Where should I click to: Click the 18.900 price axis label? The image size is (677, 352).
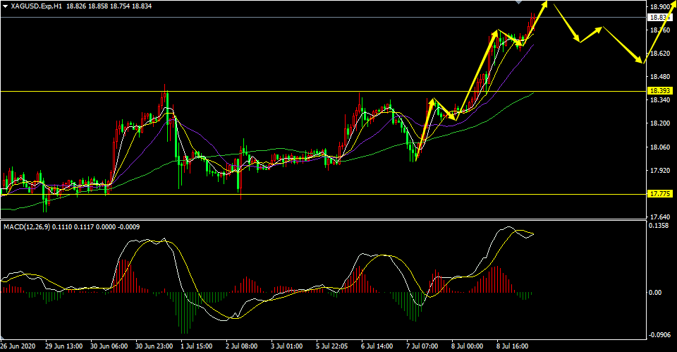[660, 7]
